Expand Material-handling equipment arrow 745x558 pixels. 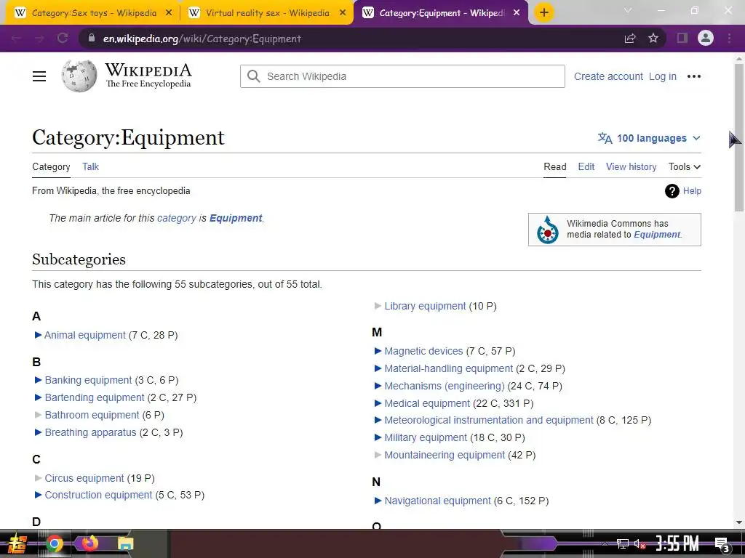coord(378,368)
